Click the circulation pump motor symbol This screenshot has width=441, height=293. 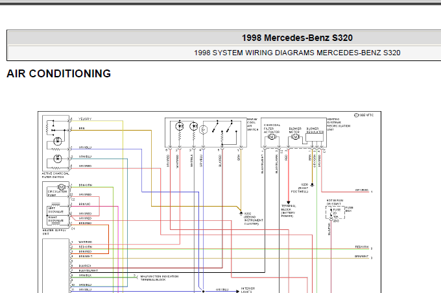point(62,187)
